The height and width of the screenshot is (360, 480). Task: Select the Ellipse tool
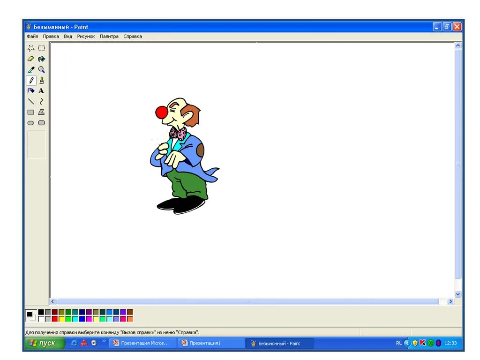(31, 123)
